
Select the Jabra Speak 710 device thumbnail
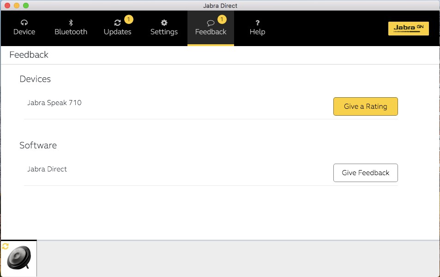pos(19,258)
